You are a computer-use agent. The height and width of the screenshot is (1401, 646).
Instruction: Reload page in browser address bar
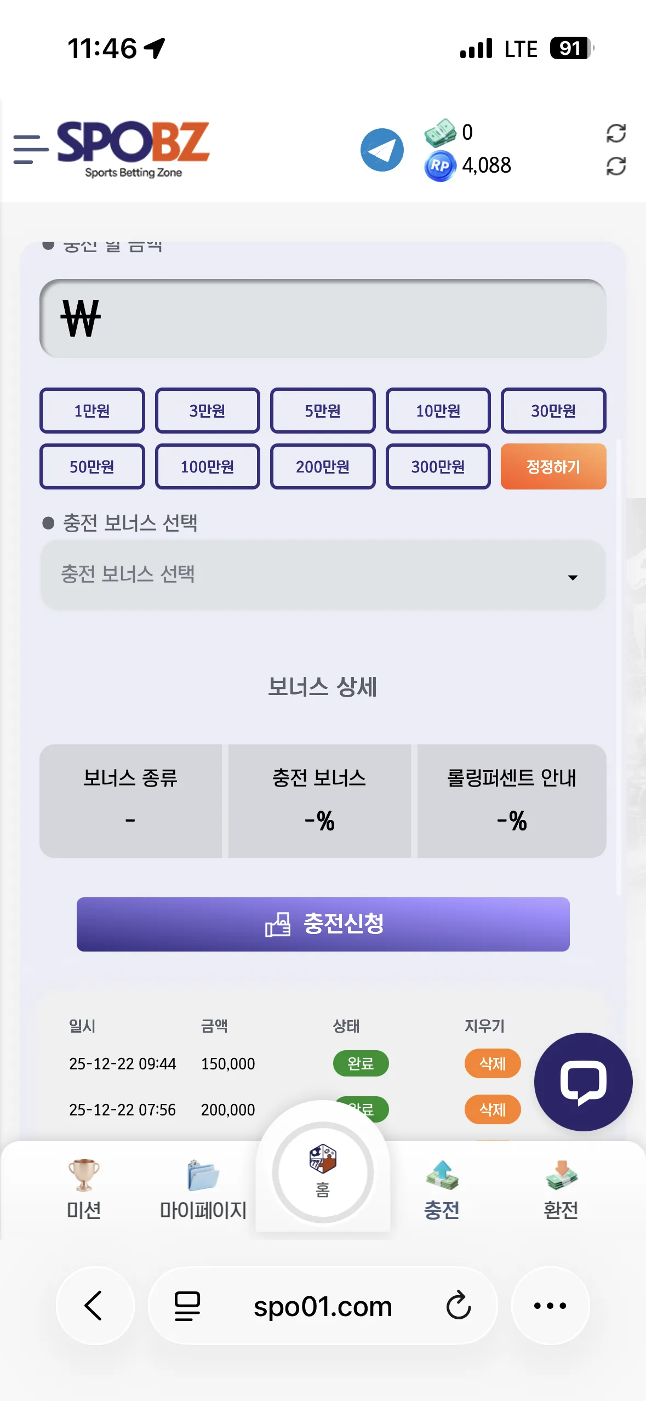[459, 1306]
